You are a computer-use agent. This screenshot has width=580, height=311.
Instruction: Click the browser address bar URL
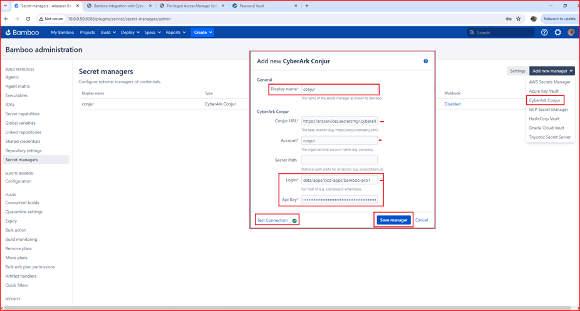[119, 19]
